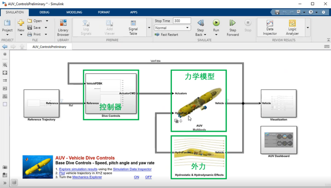Click the OFF link

point(148,177)
